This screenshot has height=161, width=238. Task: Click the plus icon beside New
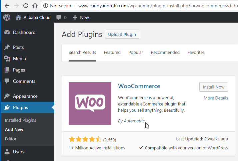coord(75,17)
